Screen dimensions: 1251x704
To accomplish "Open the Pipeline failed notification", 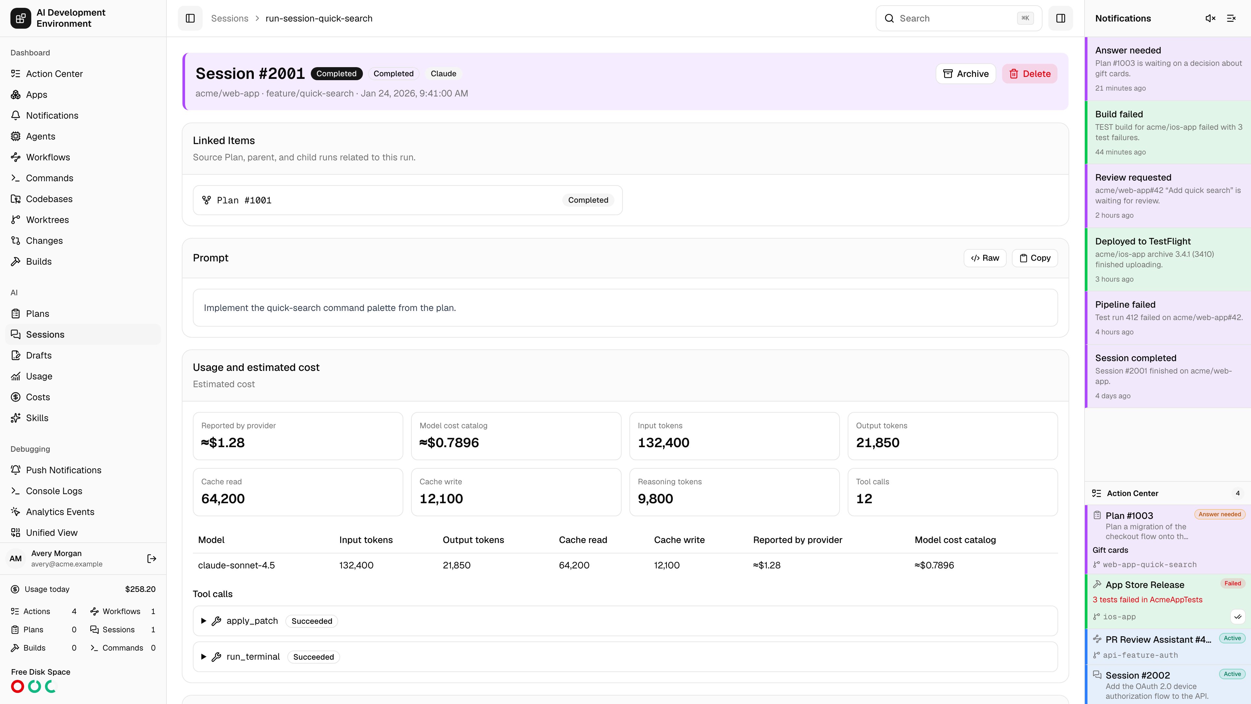I will [1168, 318].
